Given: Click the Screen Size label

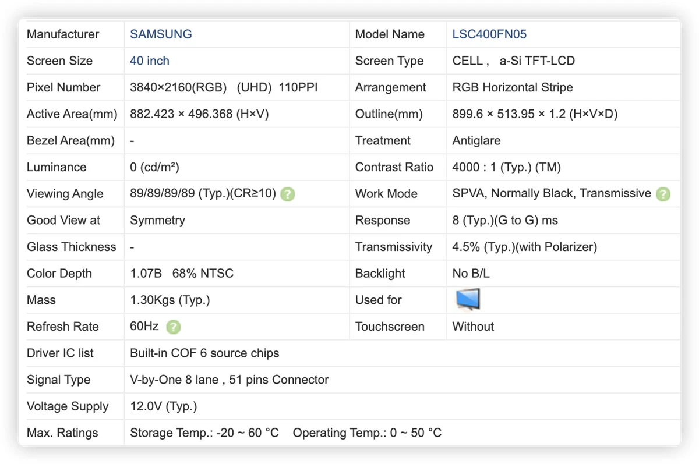Looking at the screenshot, I should click(x=59, y=61).
